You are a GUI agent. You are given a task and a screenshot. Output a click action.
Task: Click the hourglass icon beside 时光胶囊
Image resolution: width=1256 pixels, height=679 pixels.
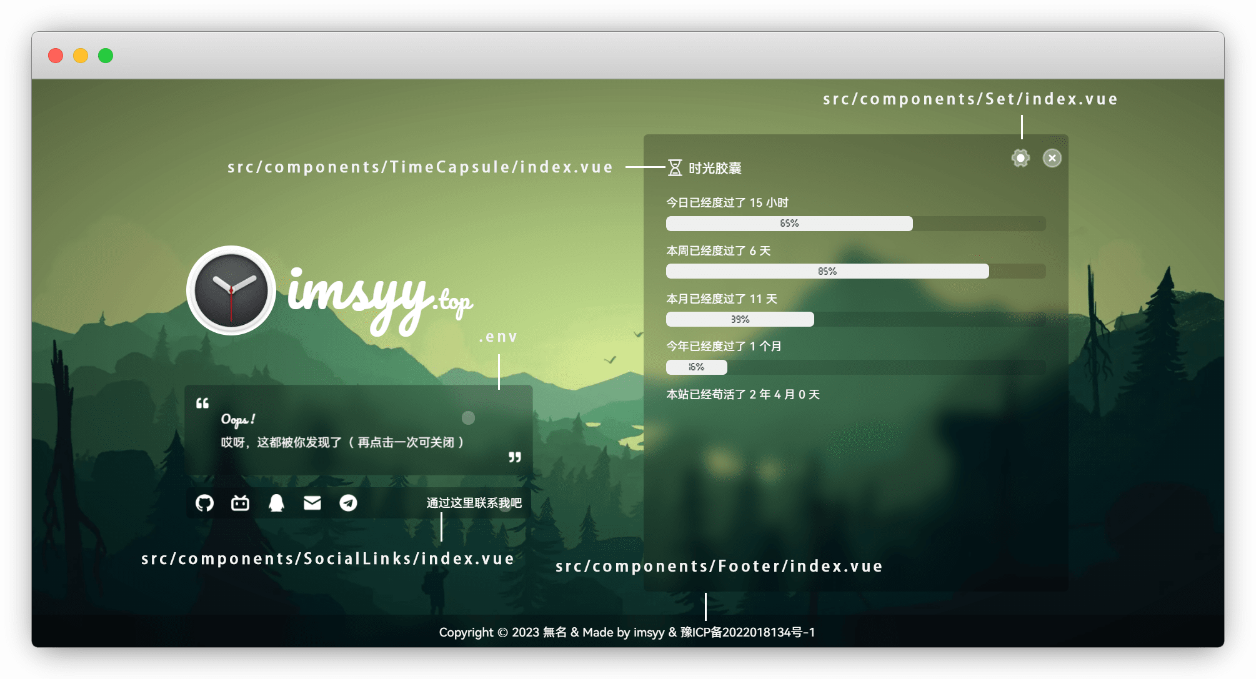[675, 167]
